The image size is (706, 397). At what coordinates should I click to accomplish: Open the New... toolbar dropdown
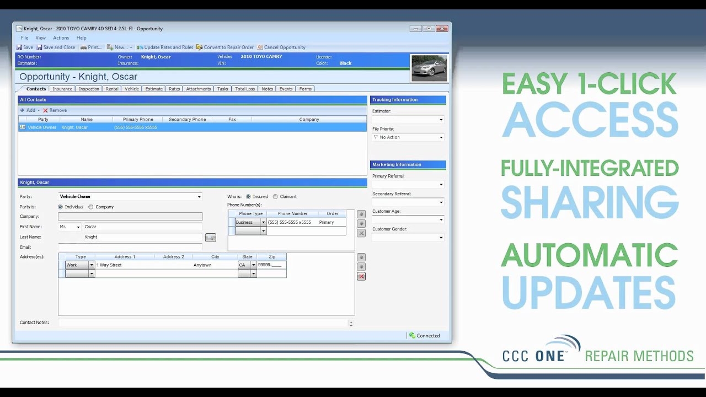click(120, 47)
